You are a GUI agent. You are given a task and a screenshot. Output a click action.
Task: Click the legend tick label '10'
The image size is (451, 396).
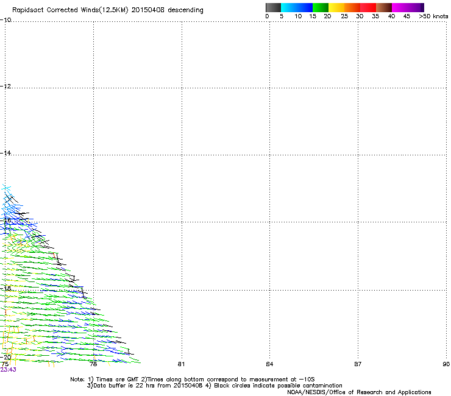(x=298, y=16)
